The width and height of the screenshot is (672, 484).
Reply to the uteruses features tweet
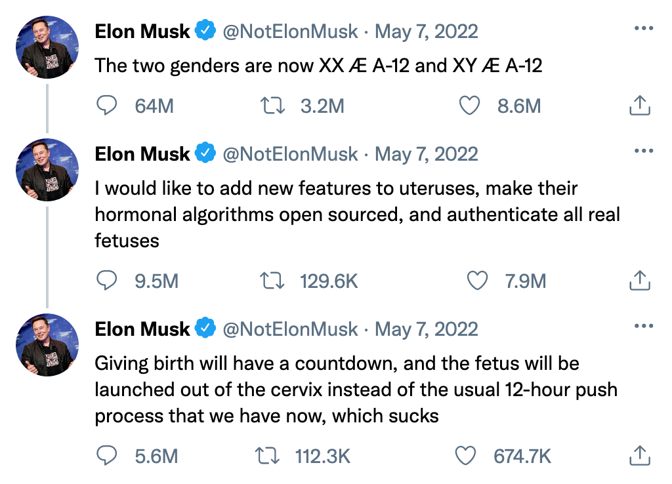pyautogui.click(x=106, y=281)
